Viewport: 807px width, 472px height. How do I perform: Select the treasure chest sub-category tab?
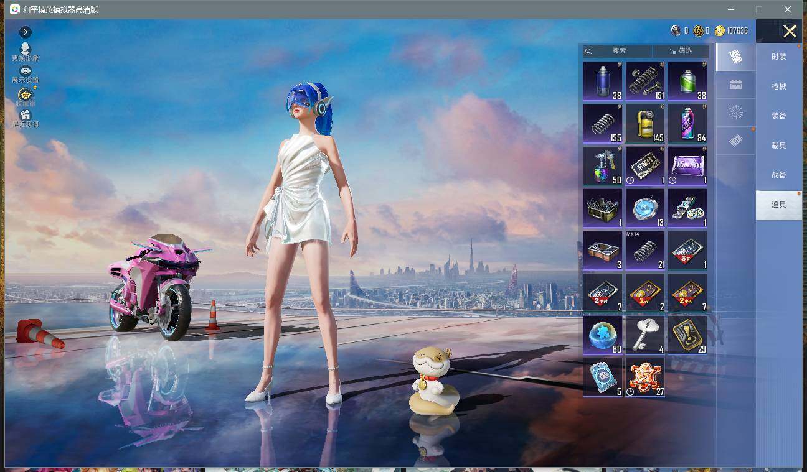click(x=735, y=85)
